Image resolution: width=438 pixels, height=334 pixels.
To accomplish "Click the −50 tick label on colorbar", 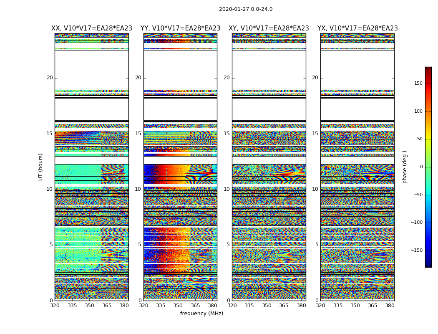I will 418,195.
